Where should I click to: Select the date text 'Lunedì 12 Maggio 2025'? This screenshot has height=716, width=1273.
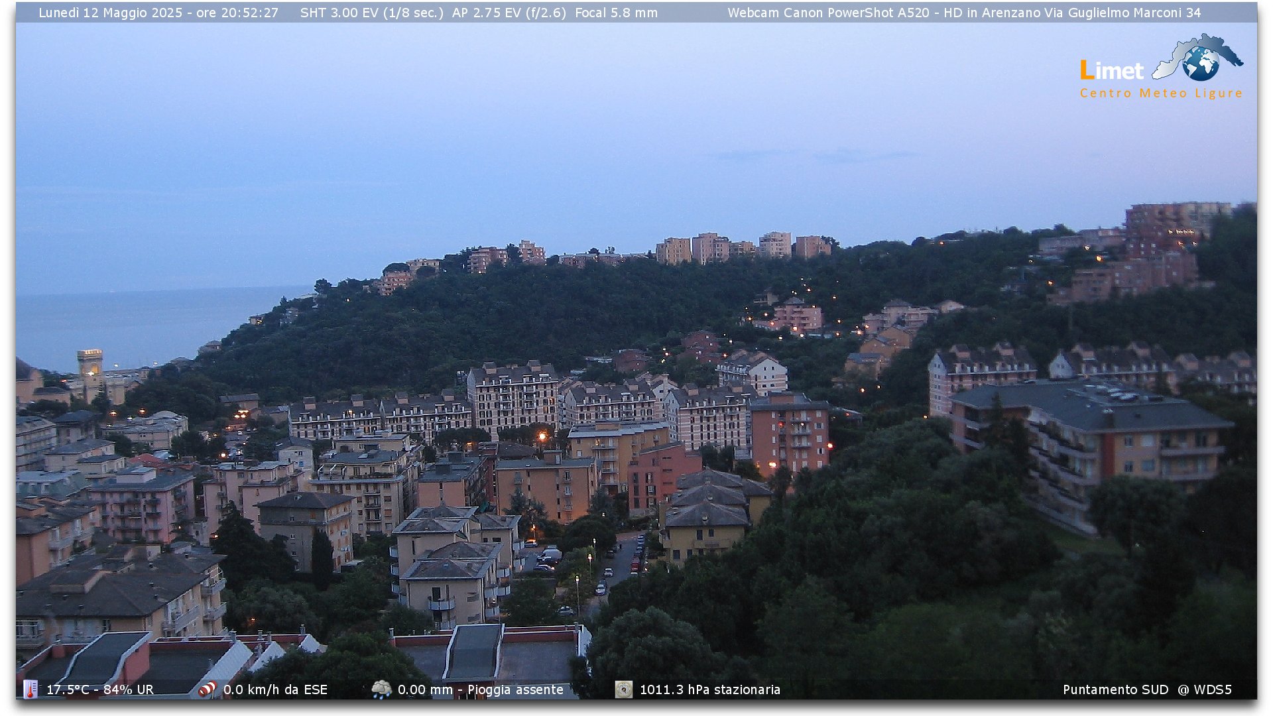(x=110, y=13)
